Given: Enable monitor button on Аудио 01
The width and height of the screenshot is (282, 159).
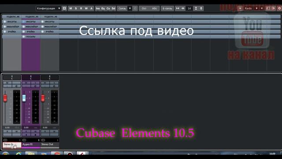Looking at the screenshot, I should 26,135.
